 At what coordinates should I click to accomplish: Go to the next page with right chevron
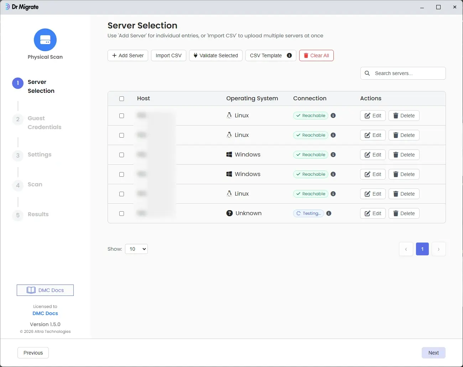pos(439,249)
